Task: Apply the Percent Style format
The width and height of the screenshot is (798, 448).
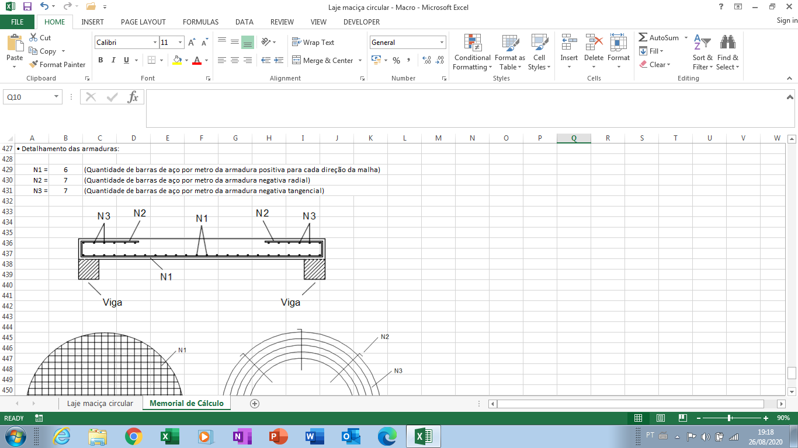Action: tap(396, 60)
